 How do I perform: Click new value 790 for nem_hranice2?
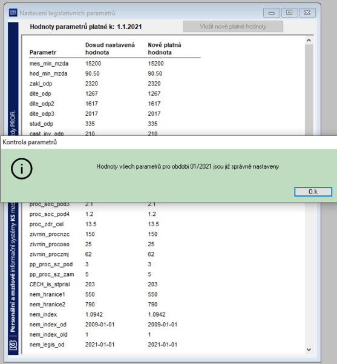pos(152,305)
